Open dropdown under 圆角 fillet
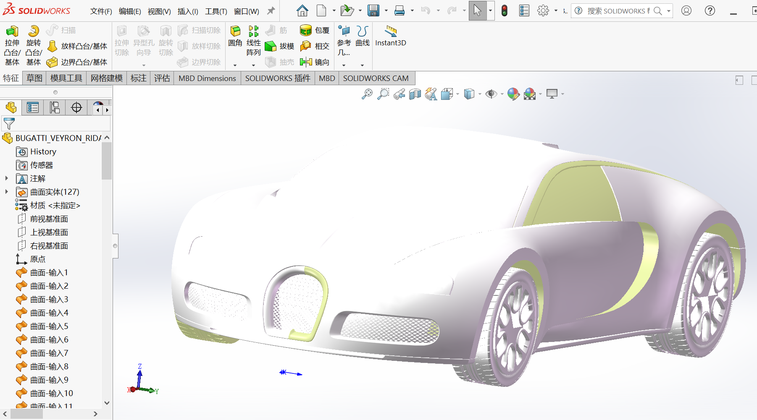Screen dimensions: 757x420 tap(235, 65)
